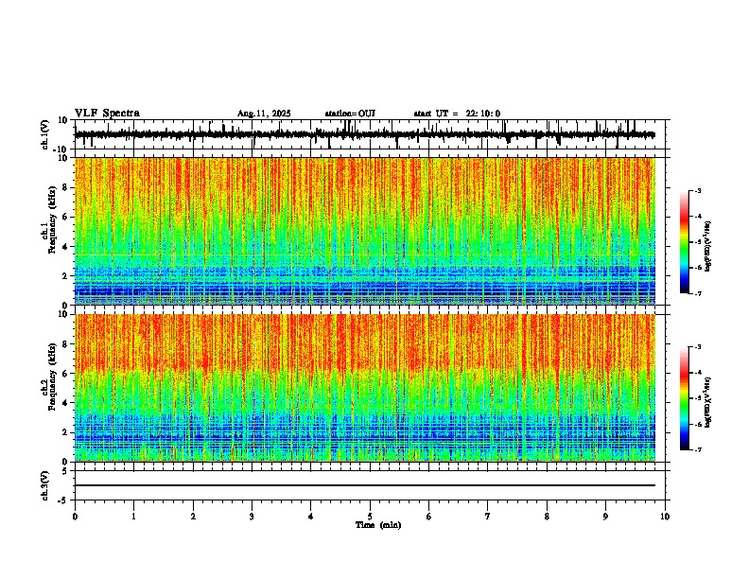Select the "ch.1(V)" waveform axis label
Image resolution: width=749 pixels, height=579 pixels.
tap(45, 134)
